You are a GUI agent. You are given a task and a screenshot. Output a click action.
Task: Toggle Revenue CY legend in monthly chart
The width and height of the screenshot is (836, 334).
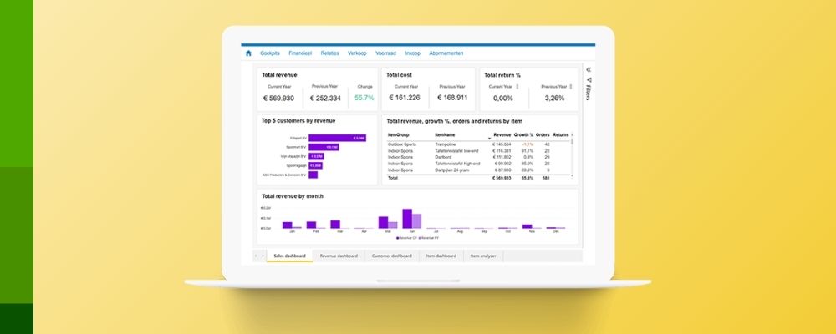(399, 237)
